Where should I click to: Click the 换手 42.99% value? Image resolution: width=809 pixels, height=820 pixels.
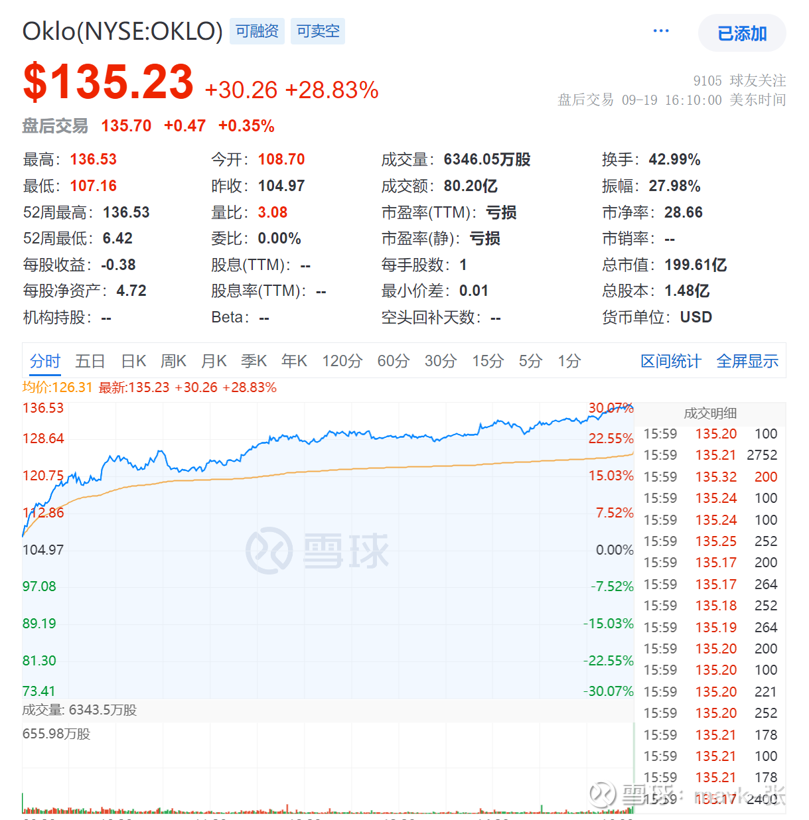click(x=674, y=159)
